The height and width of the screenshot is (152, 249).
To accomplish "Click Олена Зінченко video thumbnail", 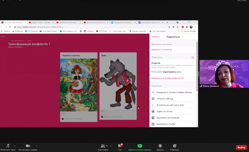I will (224, 74).
